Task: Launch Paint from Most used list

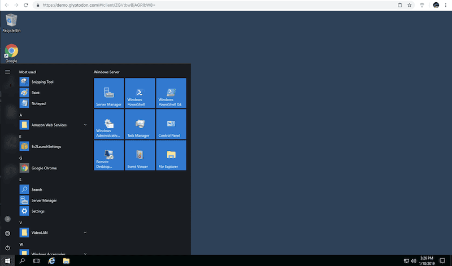Action: pos(53,93)
